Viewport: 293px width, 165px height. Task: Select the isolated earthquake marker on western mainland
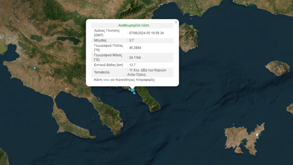pos(35,68)
